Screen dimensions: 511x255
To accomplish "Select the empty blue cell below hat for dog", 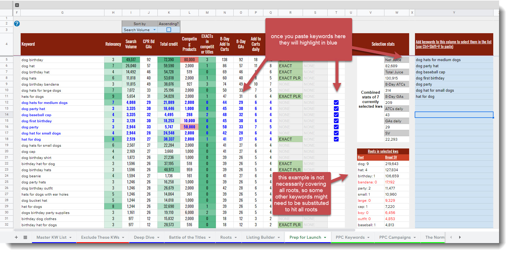I will coord(454,102).
